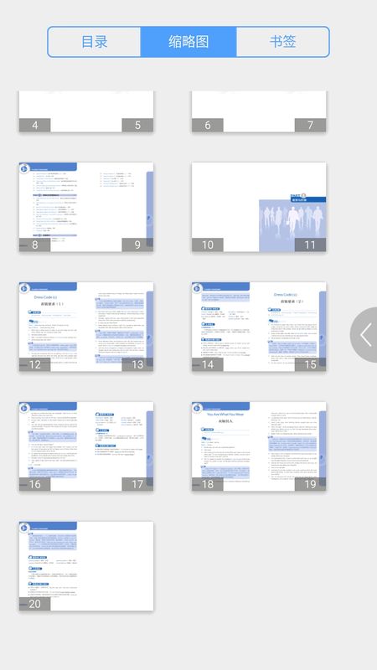Open Dress Code (1) thumbnail 12-13
This screenshot has width=377, height=670.
coord(86,327)
